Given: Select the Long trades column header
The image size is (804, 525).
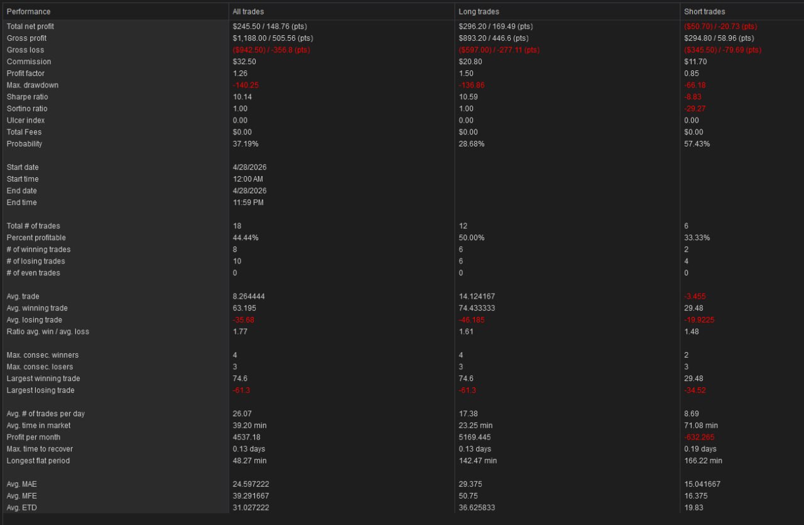Looking at the screenshot, I should pos(479,11).
